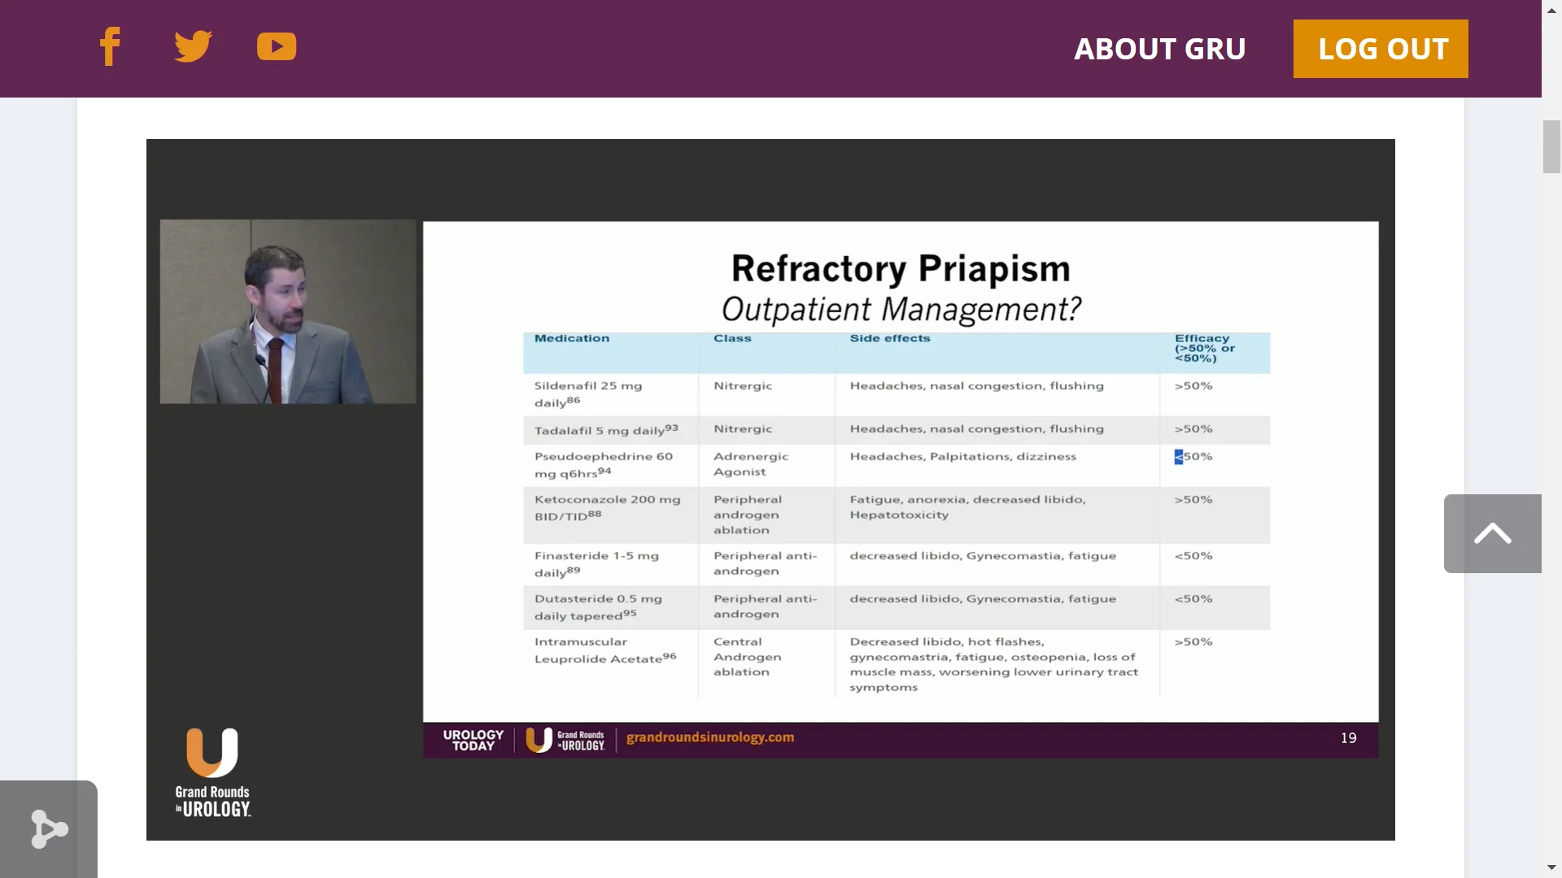Open the ABOUT GRU menu item
This screenshot has height=878, width=1562.
click(1159, 49)
